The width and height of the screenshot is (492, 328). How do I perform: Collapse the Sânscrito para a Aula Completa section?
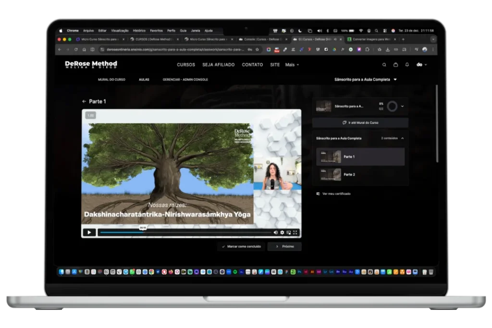pyautogui.click(x=402, y=138)
